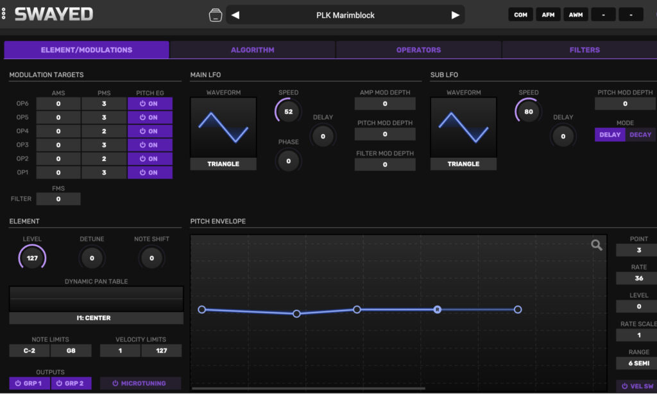Switch to the Algorithm tab
The height and width of the screenshot is (394, 657).
click(x=252, y=50)
